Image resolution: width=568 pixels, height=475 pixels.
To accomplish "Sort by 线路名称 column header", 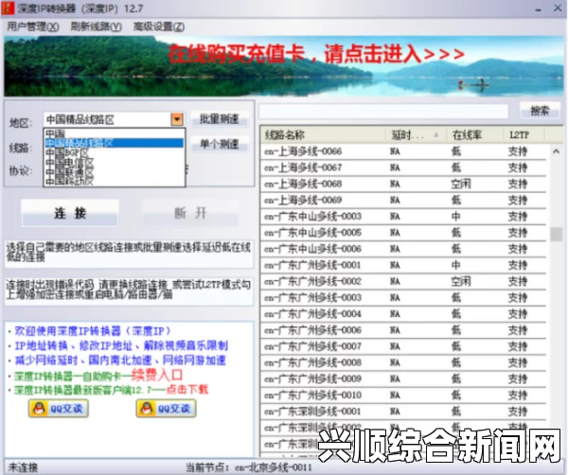I will [x=323, y=135].
